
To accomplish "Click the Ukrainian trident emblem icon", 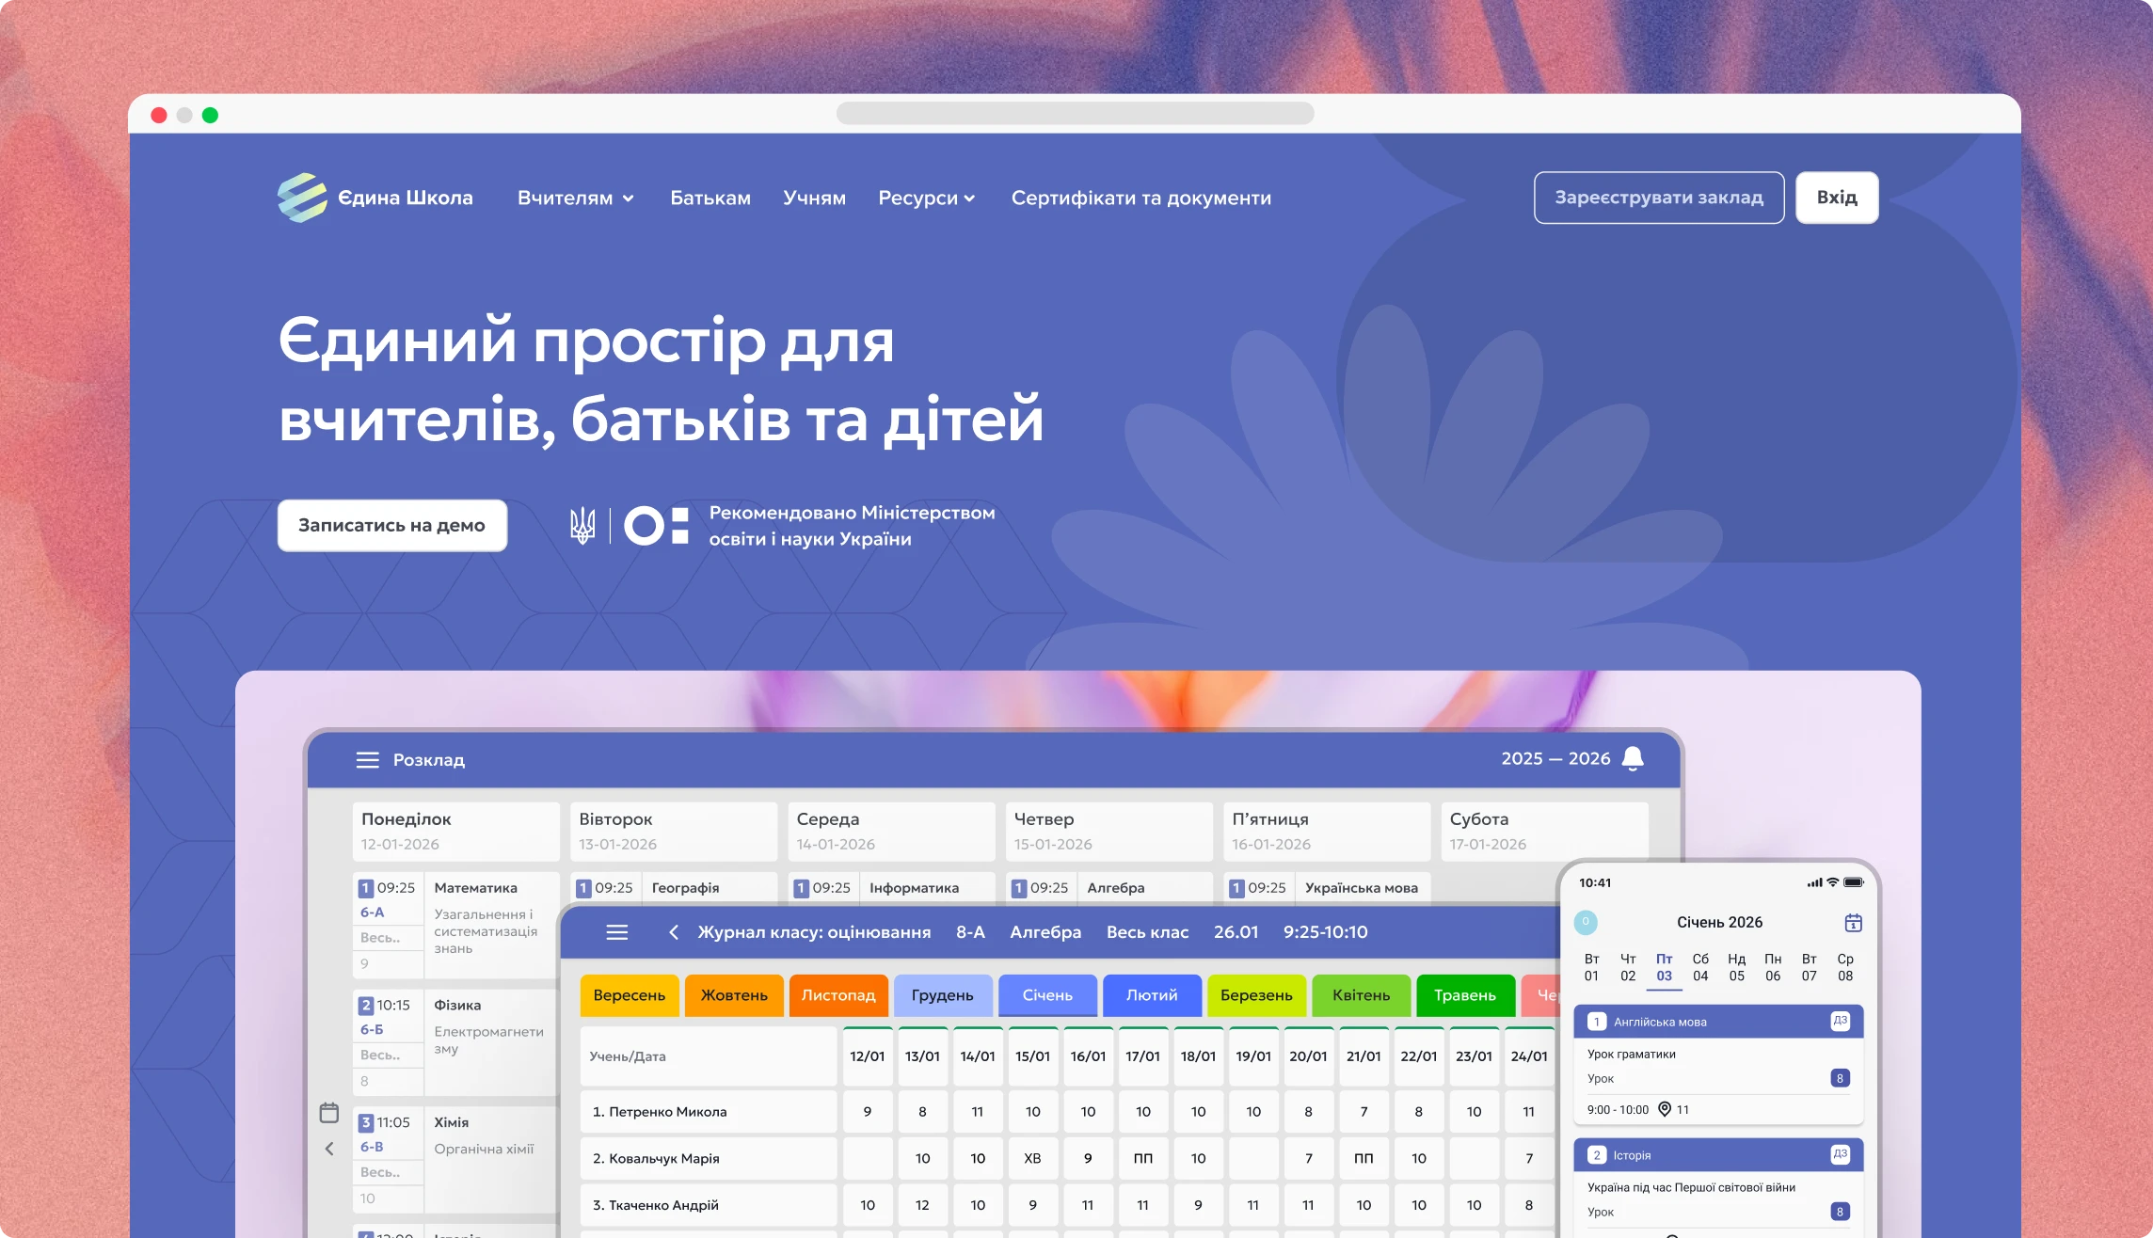I will 582,525.
